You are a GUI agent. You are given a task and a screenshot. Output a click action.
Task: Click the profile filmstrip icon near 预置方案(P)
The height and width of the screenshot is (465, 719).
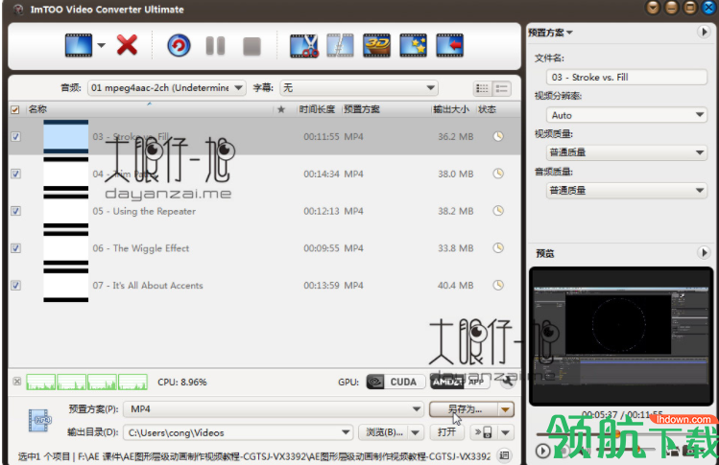click(x=39, y=421)
